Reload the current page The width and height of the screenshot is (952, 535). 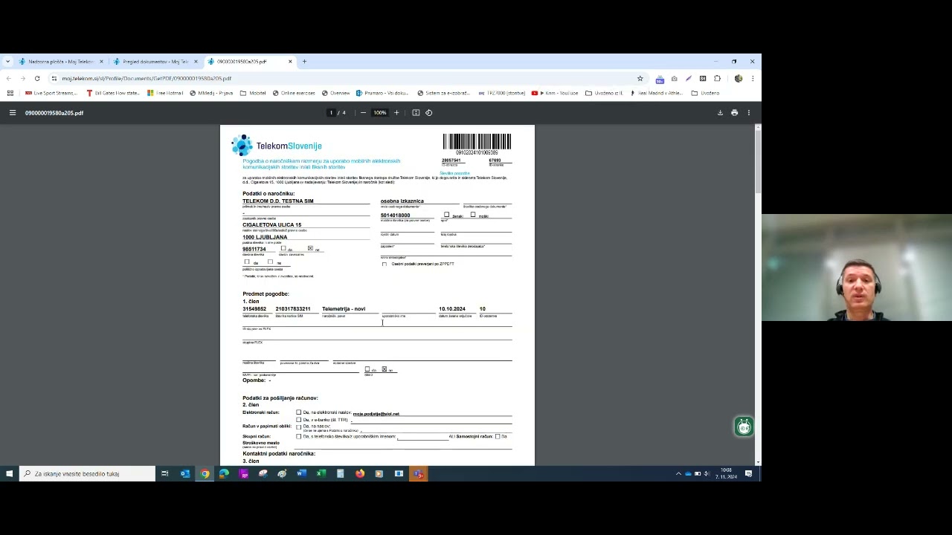tap(36, 78)
